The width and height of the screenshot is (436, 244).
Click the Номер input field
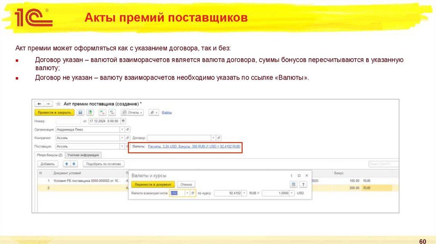68,121
